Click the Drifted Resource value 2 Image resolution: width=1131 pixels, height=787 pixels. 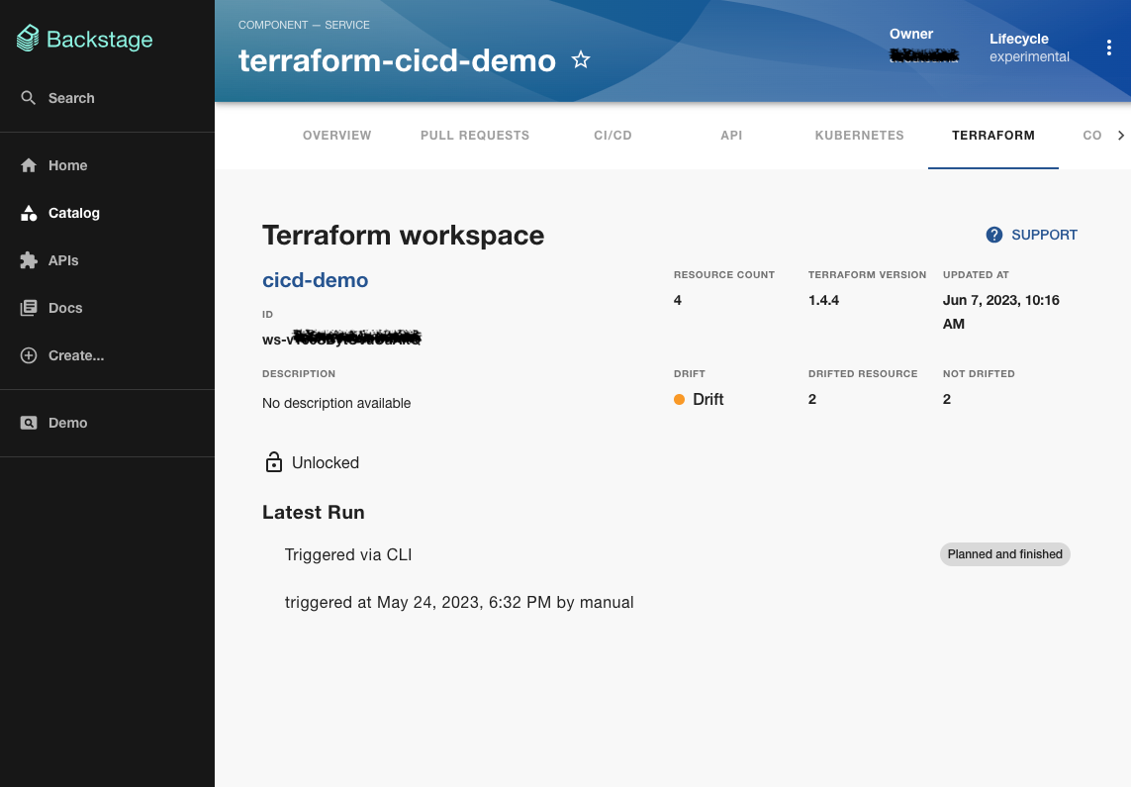(x=812, y=399)
